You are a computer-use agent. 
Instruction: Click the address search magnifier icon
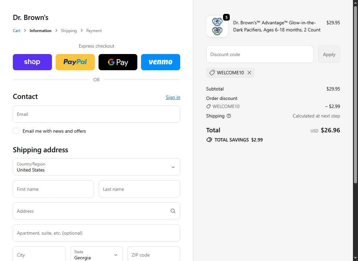(x=173, y=211)
